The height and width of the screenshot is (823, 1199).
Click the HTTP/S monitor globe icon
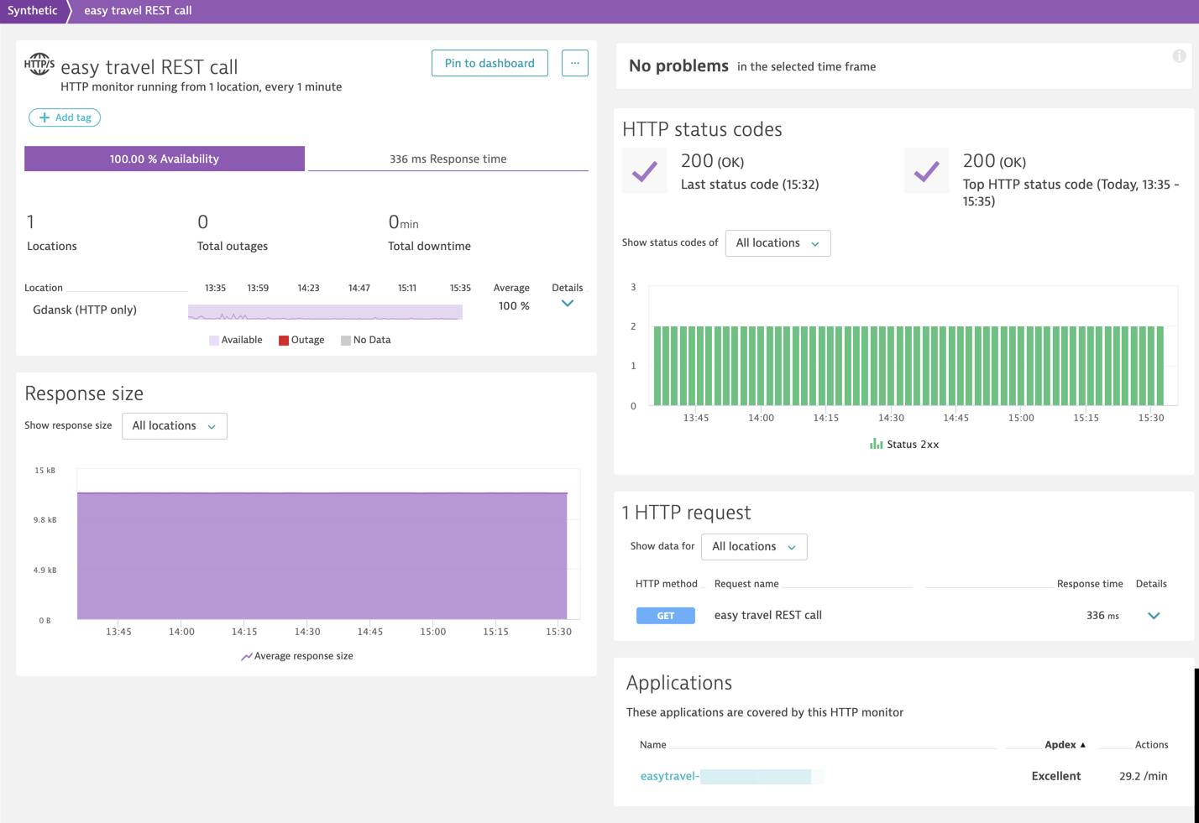39,64
